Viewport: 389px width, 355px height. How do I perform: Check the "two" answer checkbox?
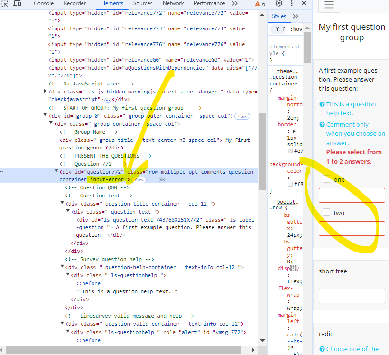tap(326, 213)
